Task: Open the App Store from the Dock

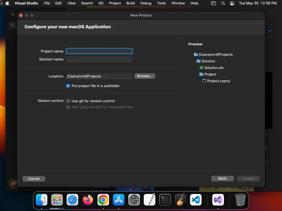Action: pyautogui.click(x=119, y=200)
